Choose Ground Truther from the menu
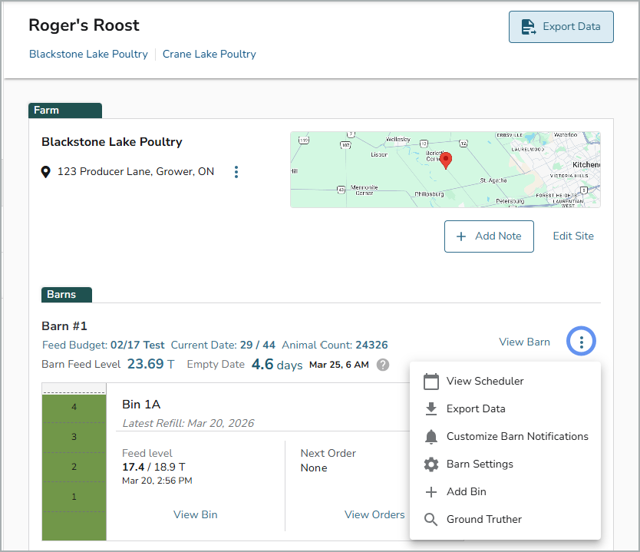The image size is (640, 552). coord(483,520)
